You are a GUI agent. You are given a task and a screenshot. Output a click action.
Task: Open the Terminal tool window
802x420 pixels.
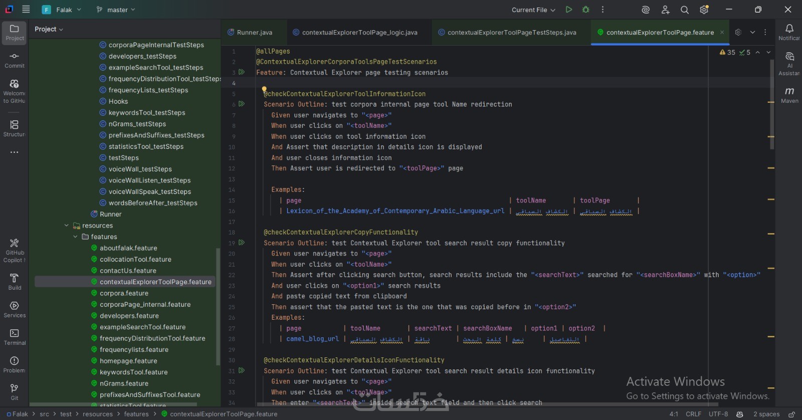[x=15, y=337]
